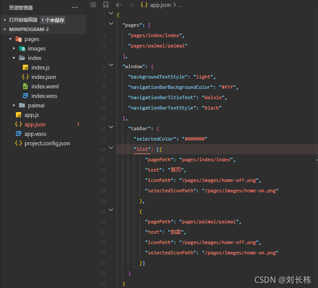This screenshot has height=288, width=318.
Task: Click the index.wxss blue style icon
Action: click(x=25, y=96)
